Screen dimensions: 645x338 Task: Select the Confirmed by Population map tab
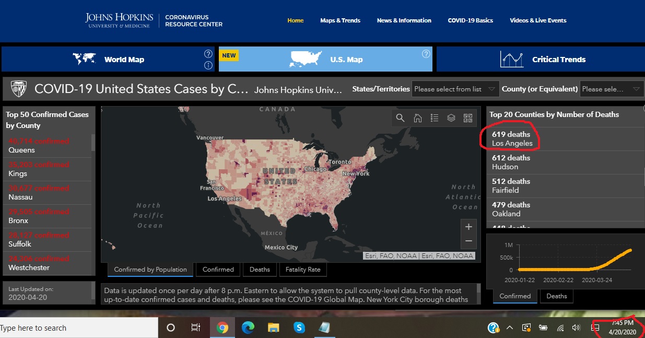(150, 270)
